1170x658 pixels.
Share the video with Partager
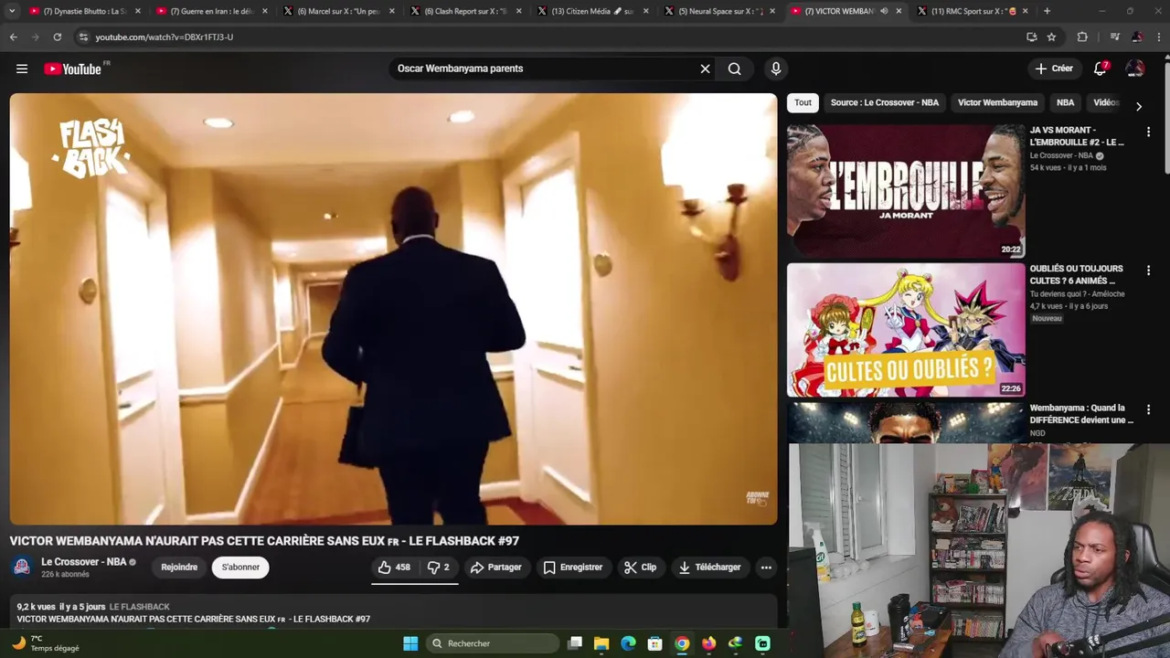(x=495, y=568)
